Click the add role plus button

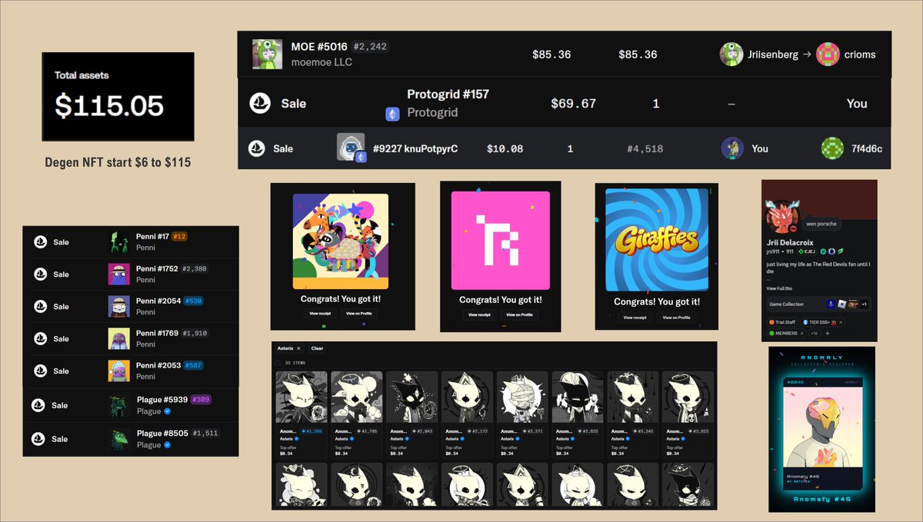click(x=827, y=333)
